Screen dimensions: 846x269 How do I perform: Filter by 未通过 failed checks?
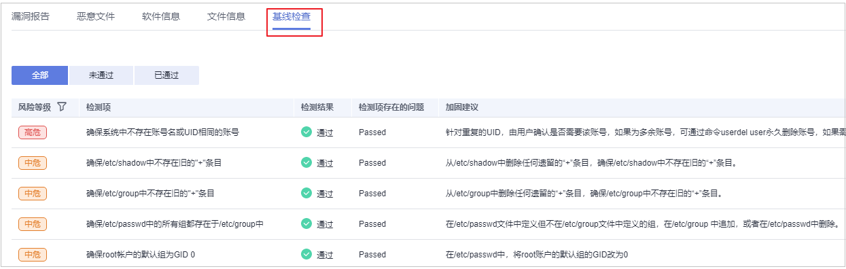(101, 75)
